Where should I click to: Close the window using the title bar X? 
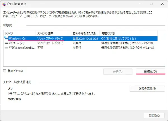162,4
